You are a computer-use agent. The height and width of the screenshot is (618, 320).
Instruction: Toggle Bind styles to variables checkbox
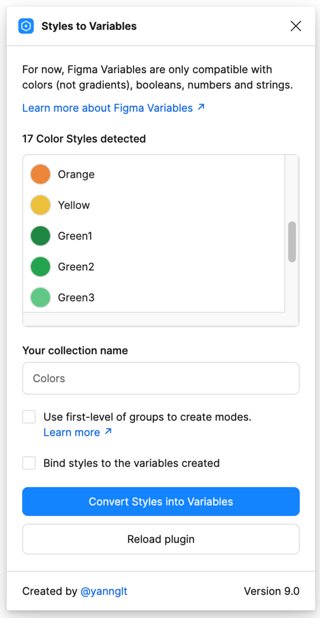tap(29, 463)
